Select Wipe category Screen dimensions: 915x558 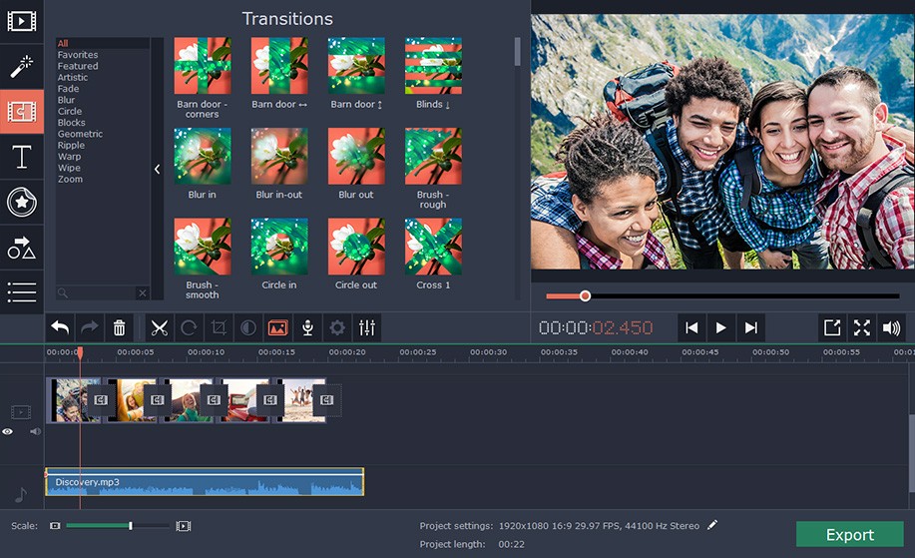point(69,168)
